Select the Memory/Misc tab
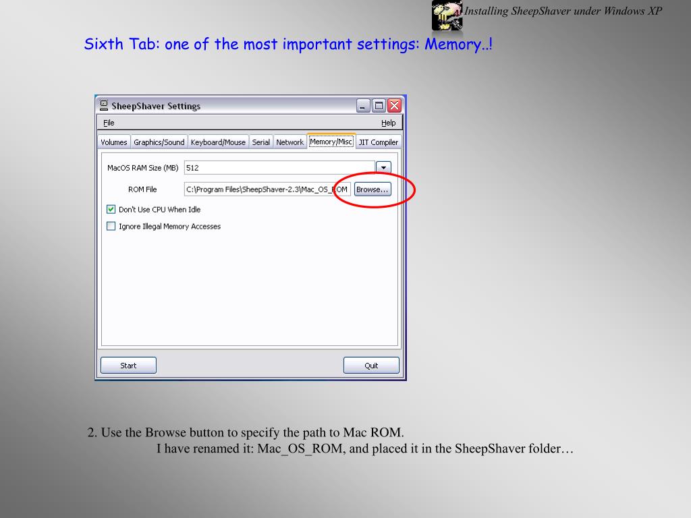691x518 pixels. [x=331, y=142]
